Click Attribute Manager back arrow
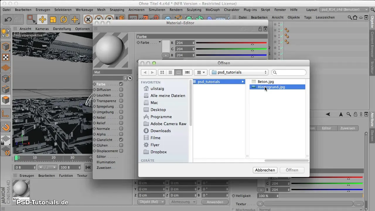The image size is (375, 211). 328,114
